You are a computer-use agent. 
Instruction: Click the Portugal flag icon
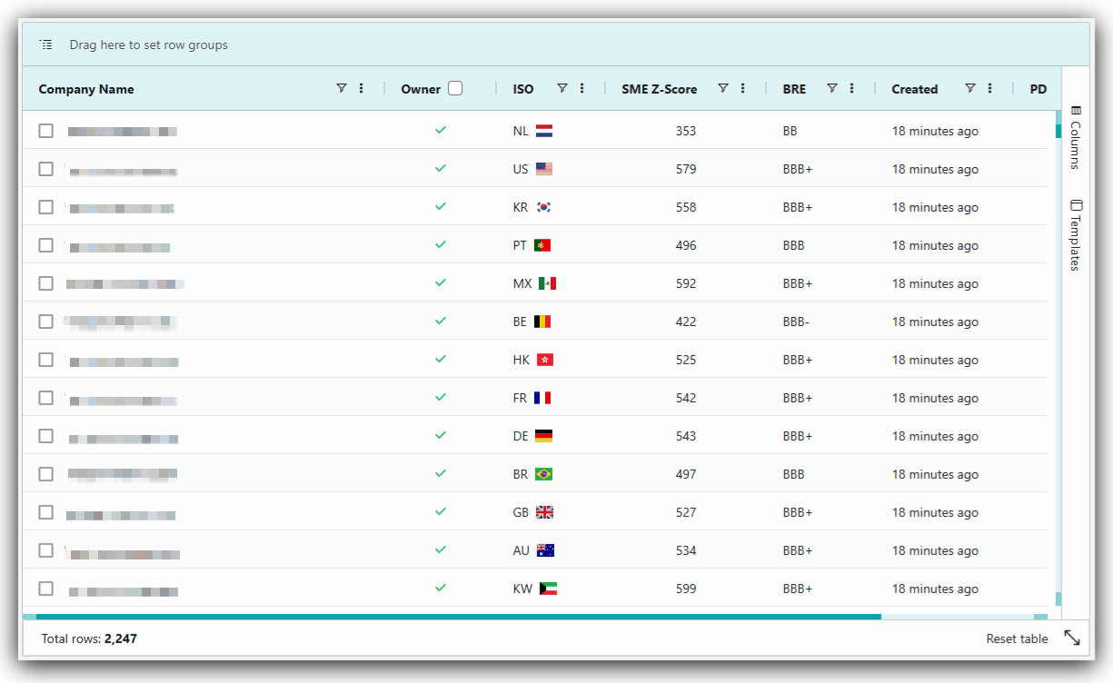point(542,245)
